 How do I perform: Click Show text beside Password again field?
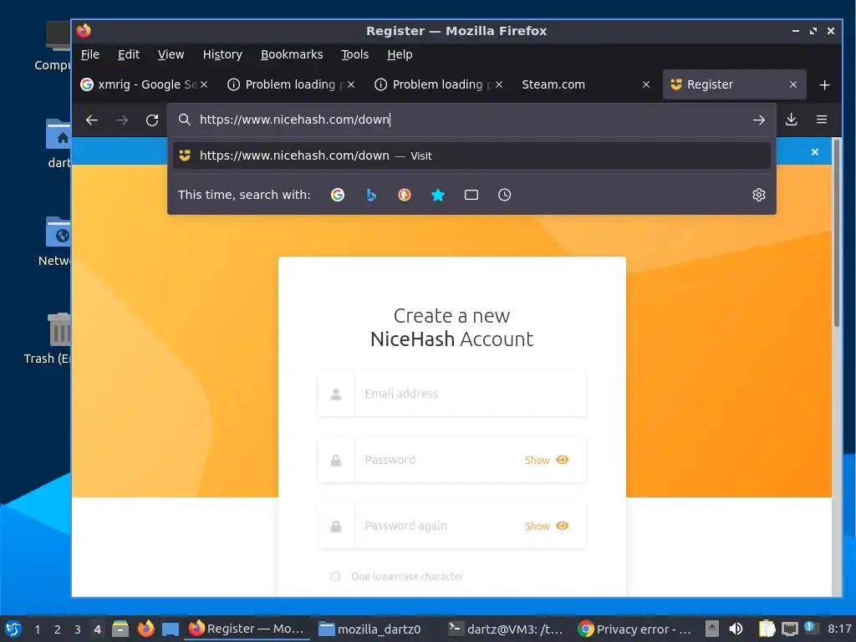538,527
